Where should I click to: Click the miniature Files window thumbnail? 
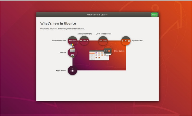[99, 55]
